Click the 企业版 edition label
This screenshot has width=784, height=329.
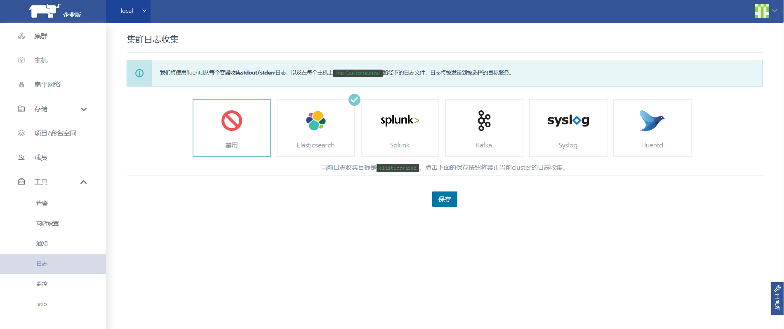click(72, 15)
